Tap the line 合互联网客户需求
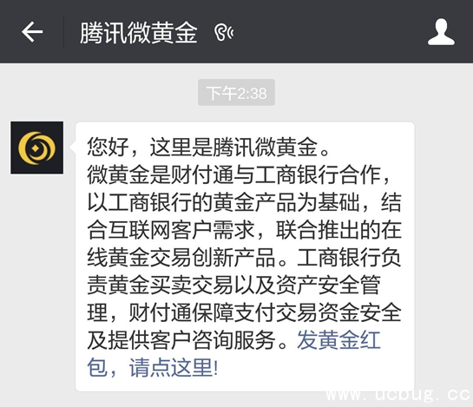This screenshot has height=407, width=473. pyautogui.click(x=170, y=230)
